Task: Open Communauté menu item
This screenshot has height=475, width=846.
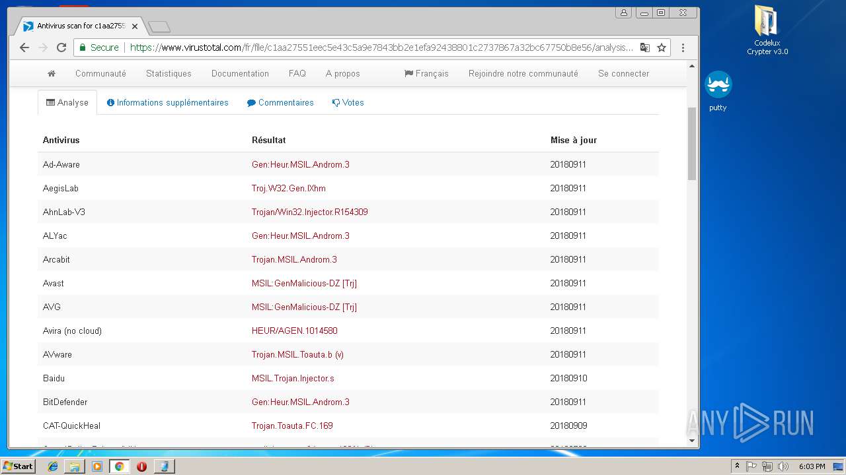Action: (100, 73)
